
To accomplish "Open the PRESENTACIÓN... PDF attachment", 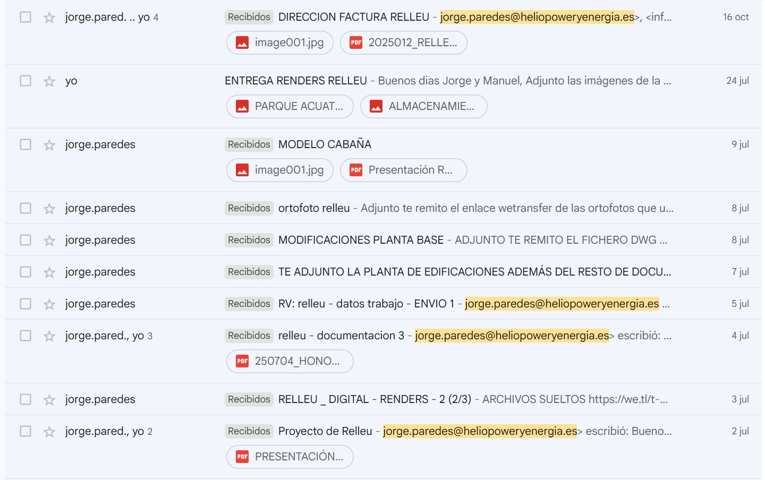I will pos(290,457).
